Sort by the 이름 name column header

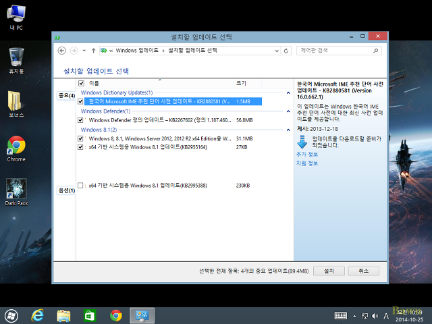pyautogui.click(x=160, y=83)
